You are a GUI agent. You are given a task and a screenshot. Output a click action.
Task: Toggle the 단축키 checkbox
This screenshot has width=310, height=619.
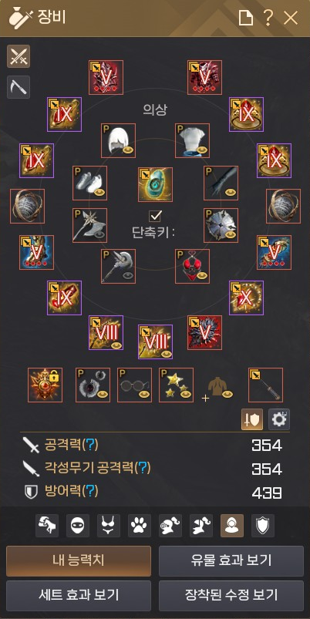click(155, 216)
